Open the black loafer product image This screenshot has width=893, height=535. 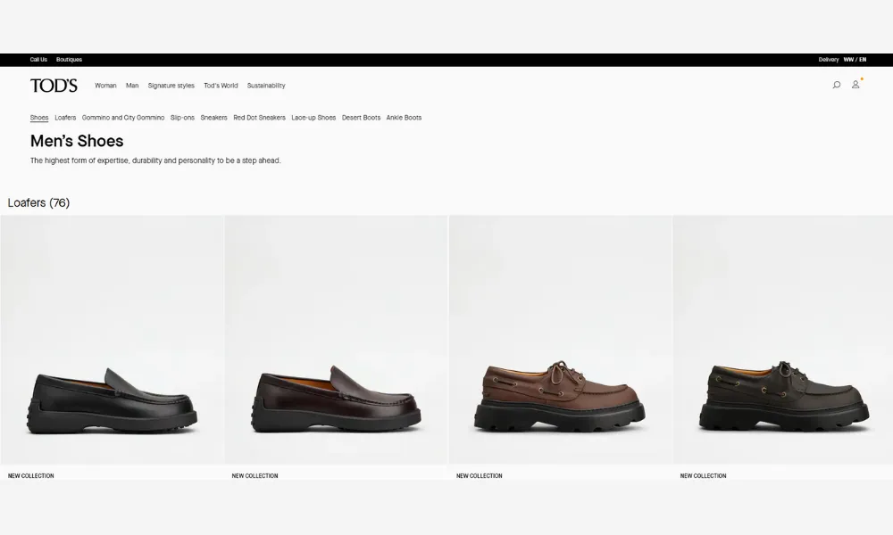pos(113,357)
